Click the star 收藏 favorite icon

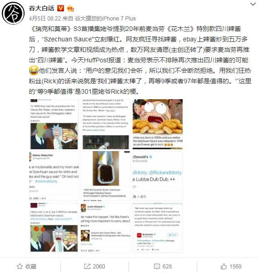[x=20, y=266]
